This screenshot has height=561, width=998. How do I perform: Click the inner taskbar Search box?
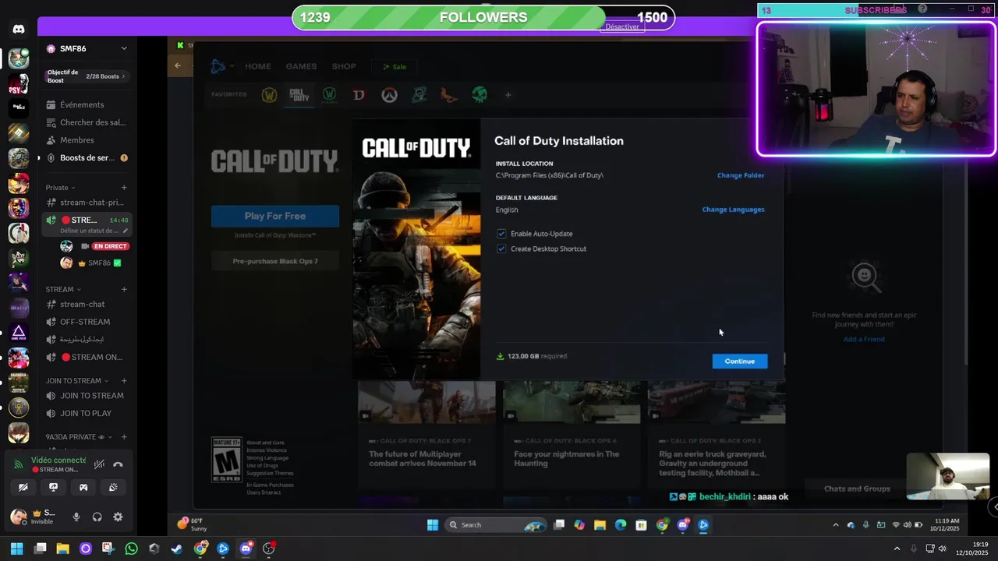(x=495, y=525)
